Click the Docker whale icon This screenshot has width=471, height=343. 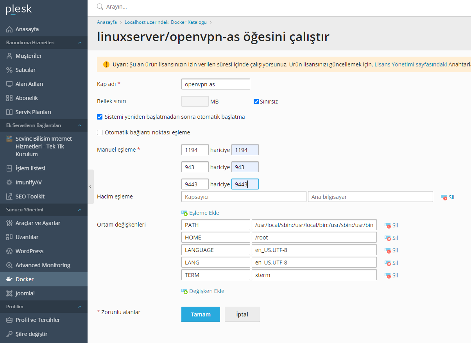tap(9, 279)
